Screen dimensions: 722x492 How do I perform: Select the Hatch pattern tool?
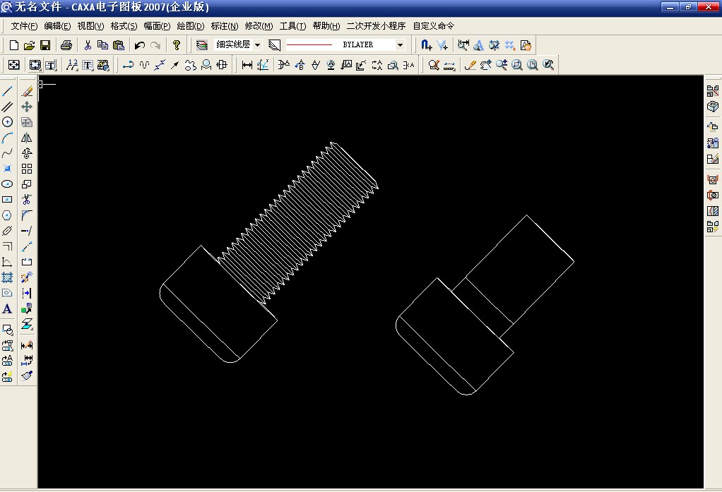[7, 277]
